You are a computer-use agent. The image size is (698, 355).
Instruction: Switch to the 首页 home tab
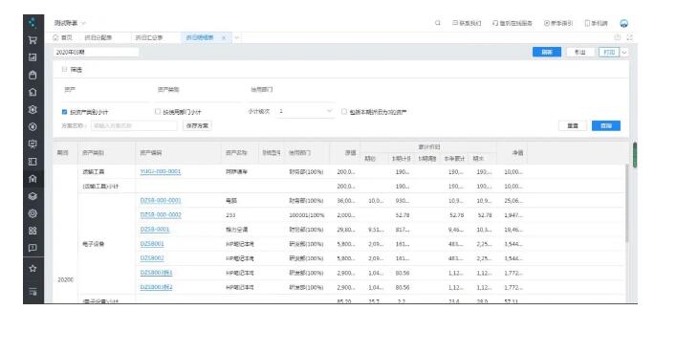62,38
